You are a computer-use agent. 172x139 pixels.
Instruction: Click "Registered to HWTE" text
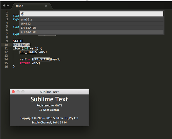coord(49,105)
